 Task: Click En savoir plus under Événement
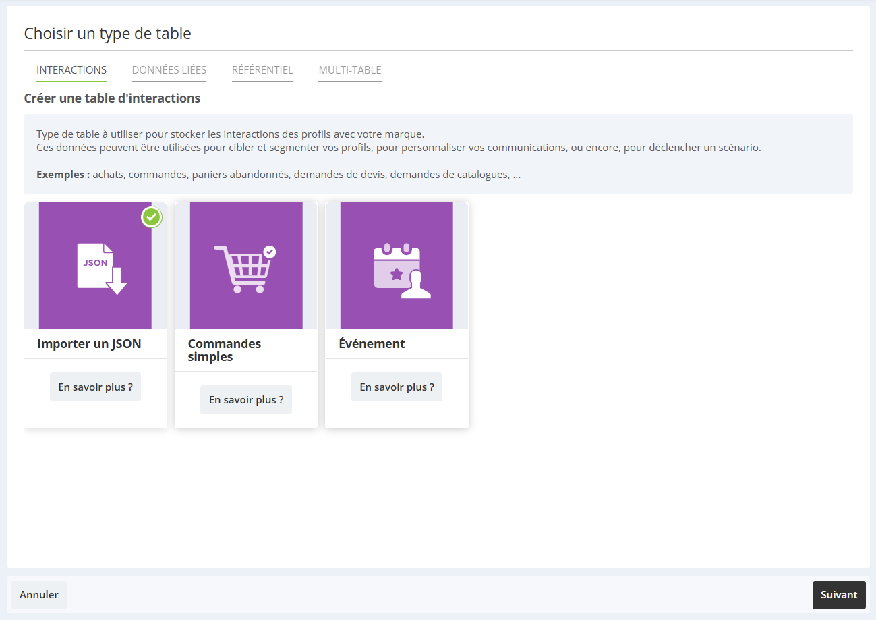(x=397, y=387)
